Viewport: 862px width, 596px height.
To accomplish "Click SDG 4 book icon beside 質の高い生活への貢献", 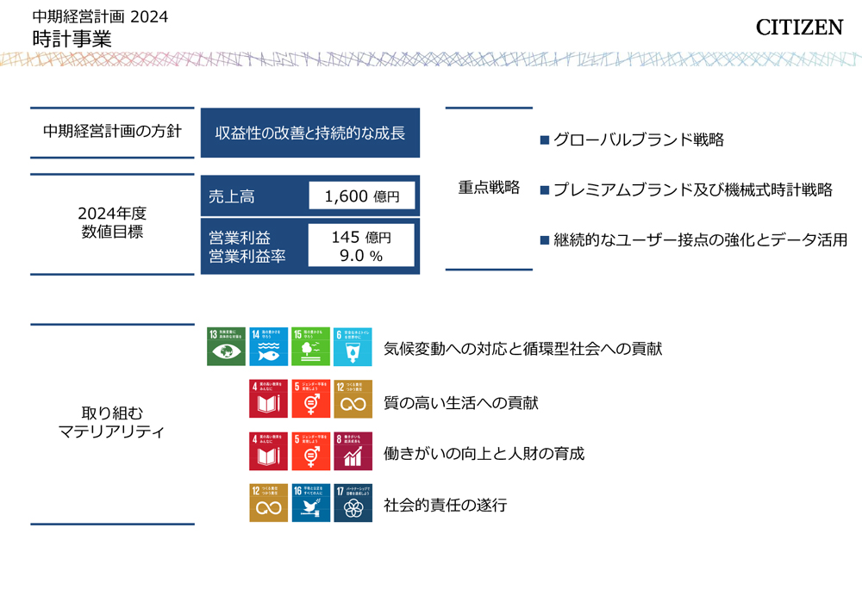I will 268,399.
